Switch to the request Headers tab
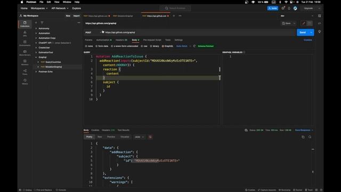Screen dimensions: 341x192 click(x=121, y=40)
